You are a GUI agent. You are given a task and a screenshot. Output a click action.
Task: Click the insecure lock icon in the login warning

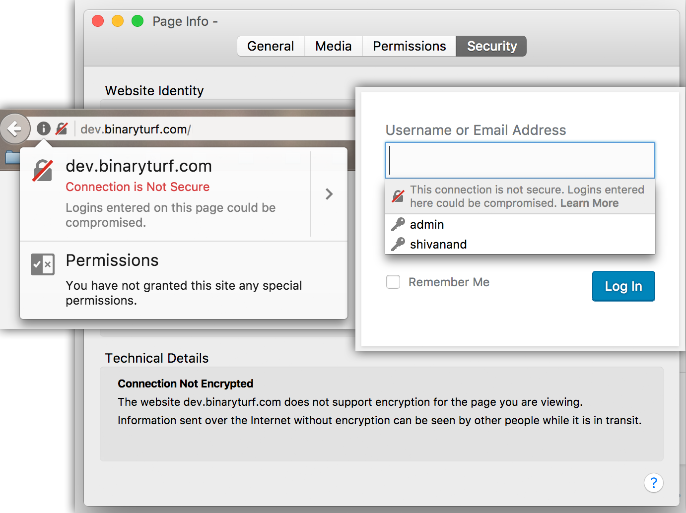tap(398, 196)
